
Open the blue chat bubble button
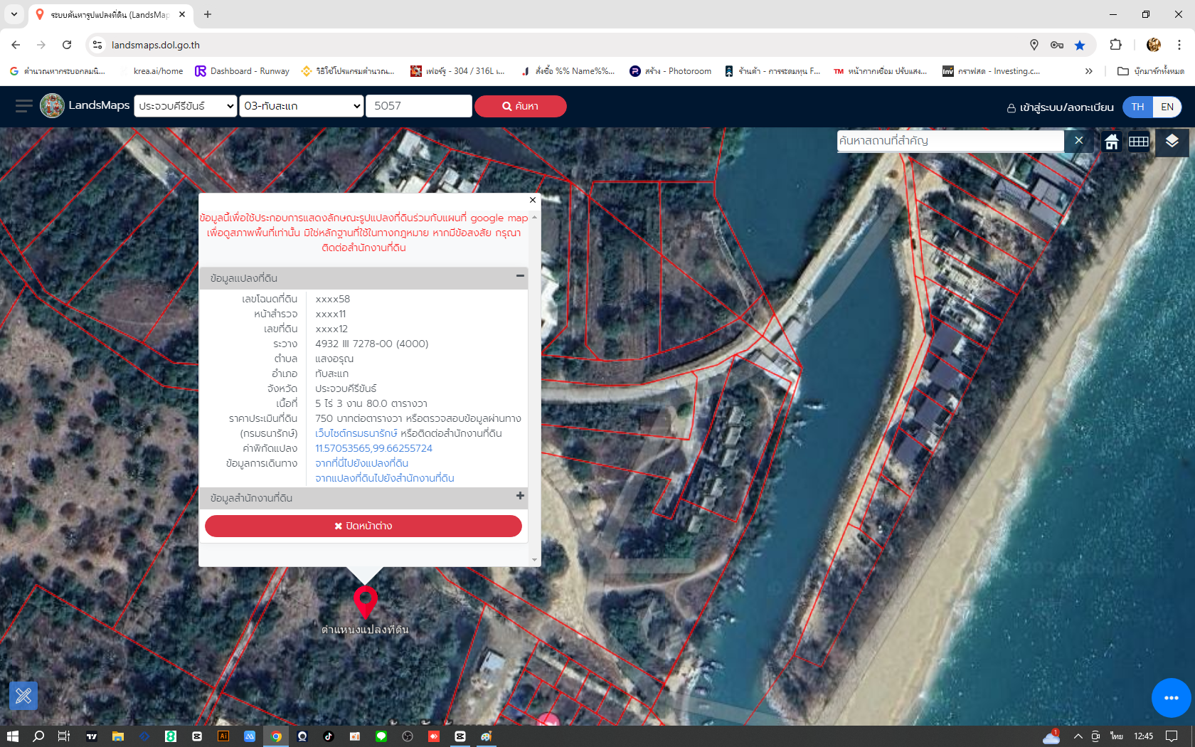1171,698
